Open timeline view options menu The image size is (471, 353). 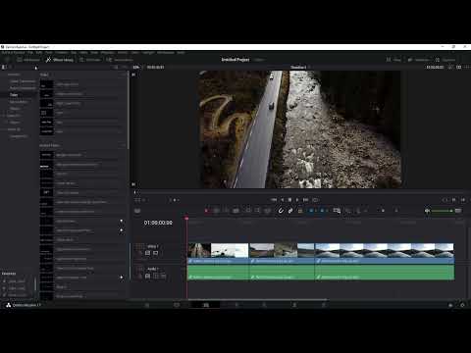[137, 211]
